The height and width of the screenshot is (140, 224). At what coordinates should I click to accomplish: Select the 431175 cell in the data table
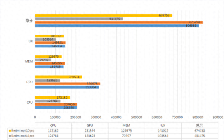(x=200, y=136)
